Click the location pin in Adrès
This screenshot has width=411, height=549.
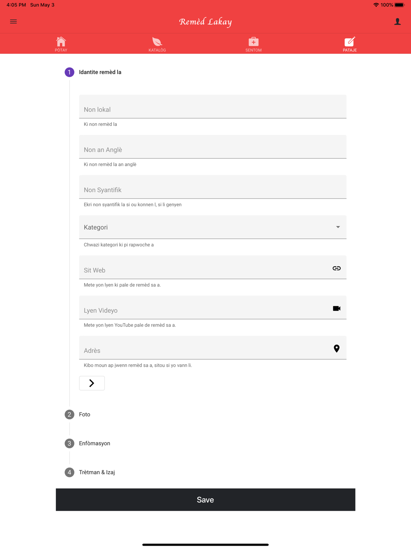pyautogui.click(x=337, y=349)
